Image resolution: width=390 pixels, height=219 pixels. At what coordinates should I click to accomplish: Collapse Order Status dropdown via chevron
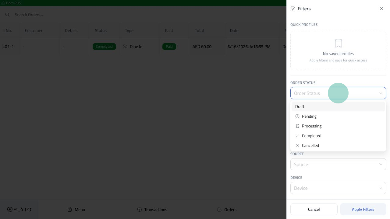381,93
